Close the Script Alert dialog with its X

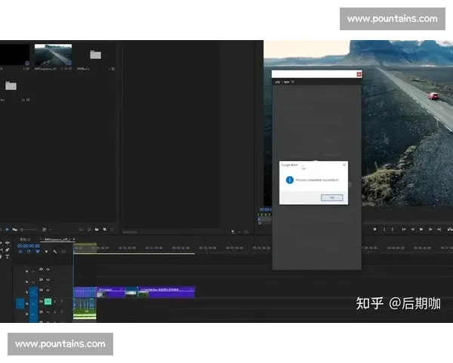point(345,164)
